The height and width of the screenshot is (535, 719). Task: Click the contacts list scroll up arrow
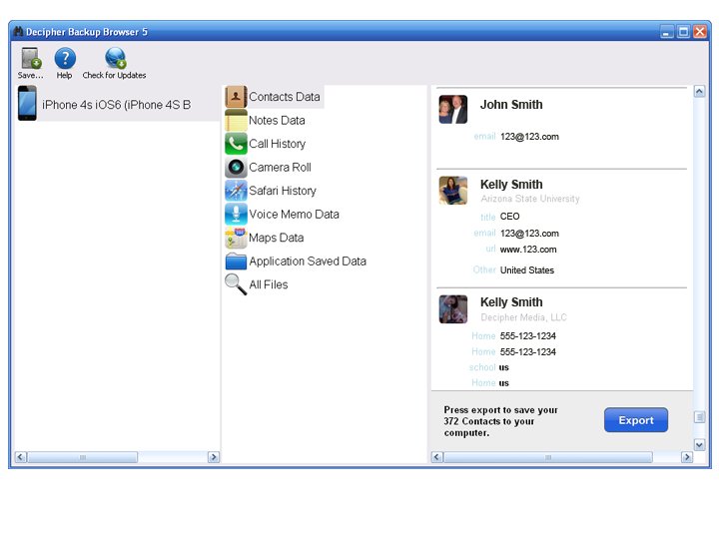[699, 91]
